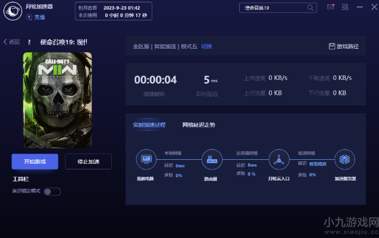Switch to 实时加速过程 tab
The image size is (379, 238).
149,125
